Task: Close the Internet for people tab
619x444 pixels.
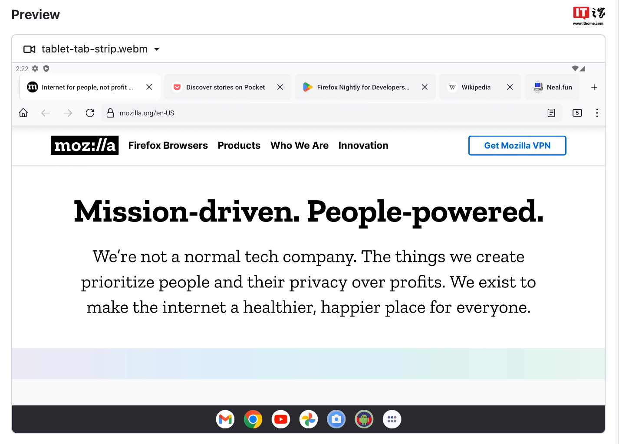Action: click(149, 87)
